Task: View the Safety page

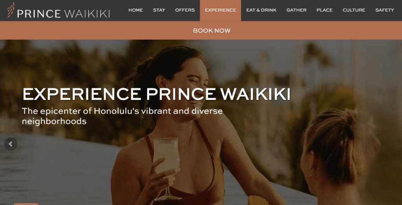Action: (x=385, y=10)
